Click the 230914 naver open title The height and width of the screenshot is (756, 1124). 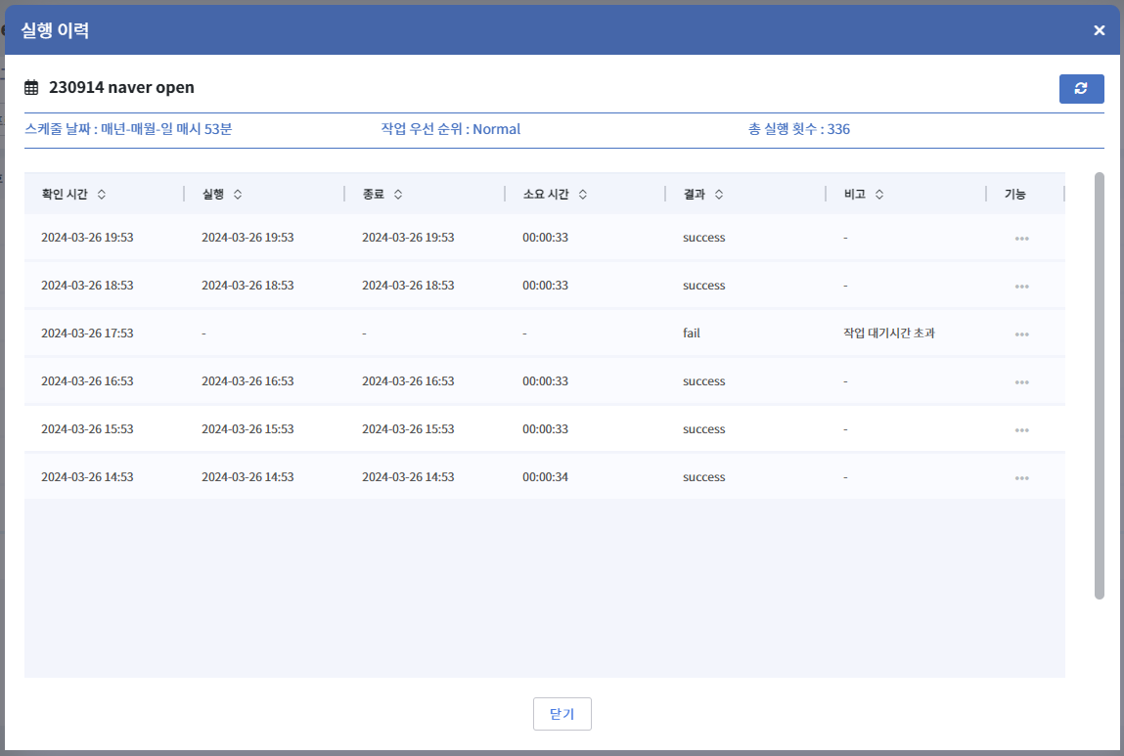[x=121, y=87]
